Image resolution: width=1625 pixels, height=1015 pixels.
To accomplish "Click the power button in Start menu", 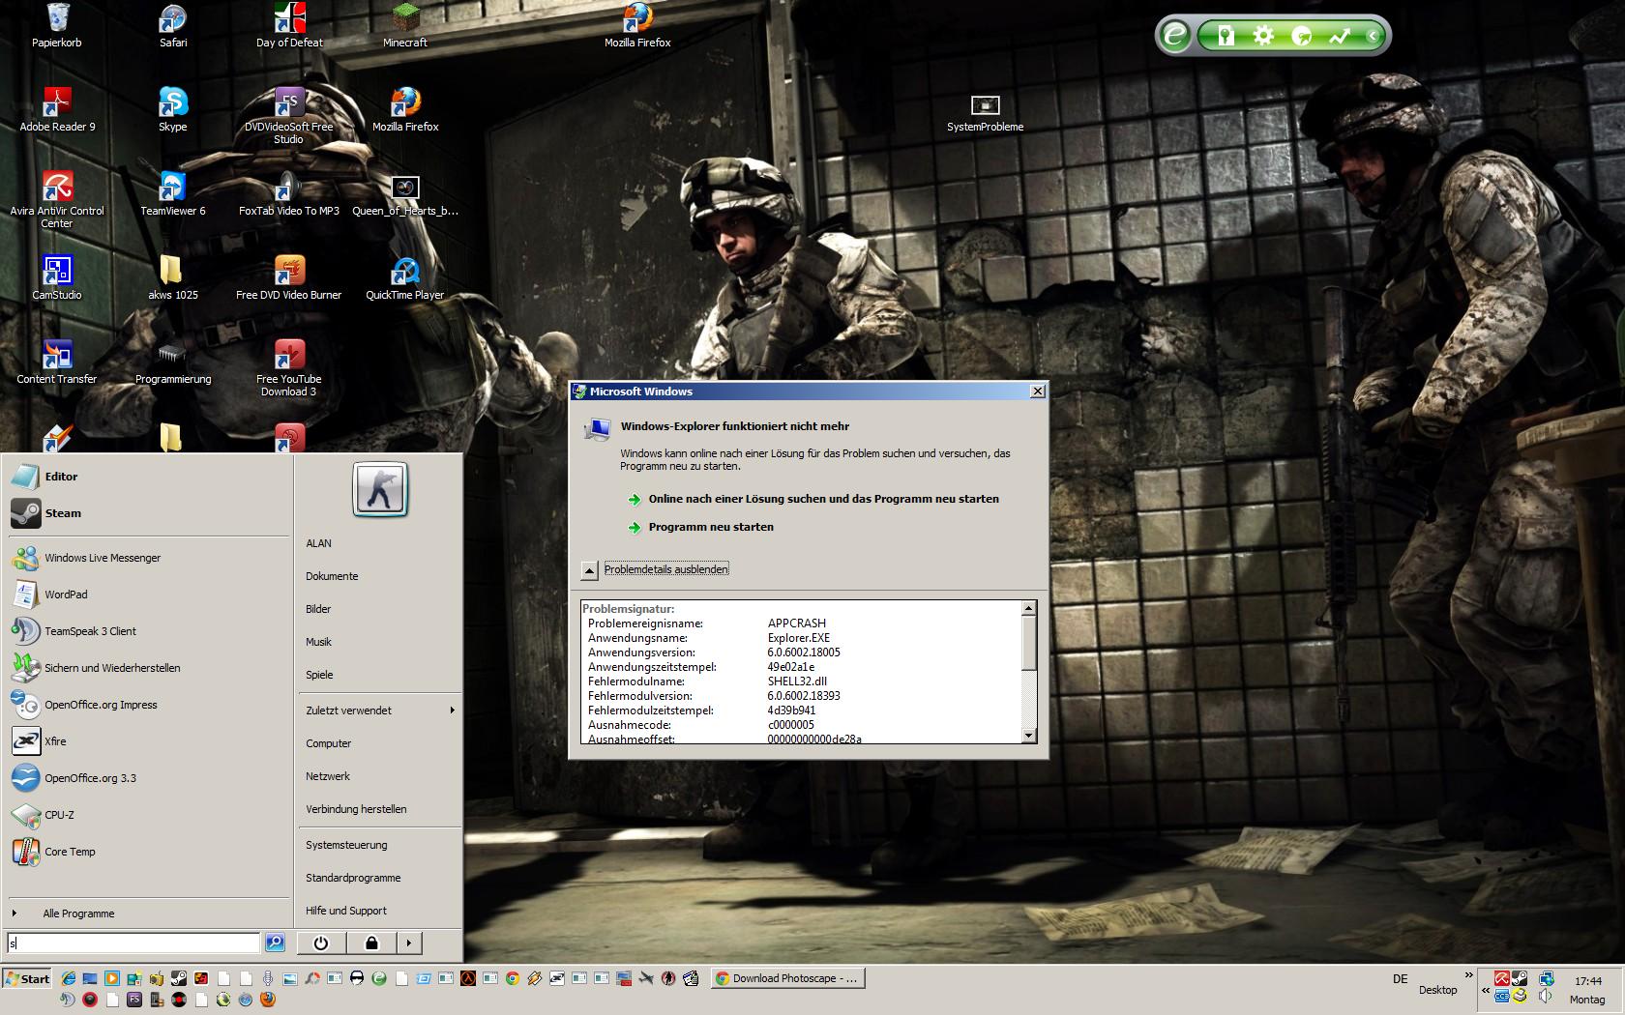I will [321, 943].
